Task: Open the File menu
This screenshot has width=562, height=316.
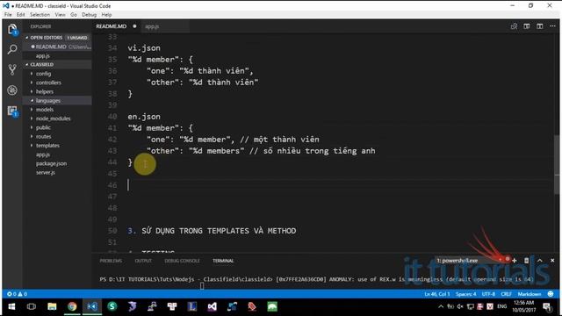Action: pos(8,15)
